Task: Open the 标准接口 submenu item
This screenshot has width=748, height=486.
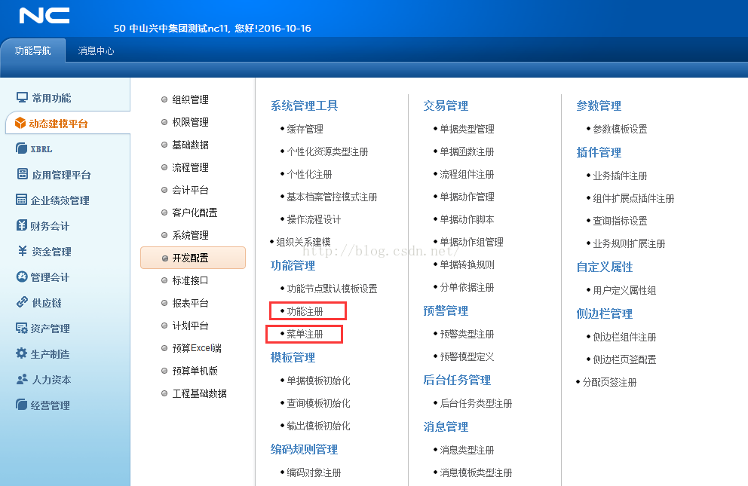Action: 190,280
